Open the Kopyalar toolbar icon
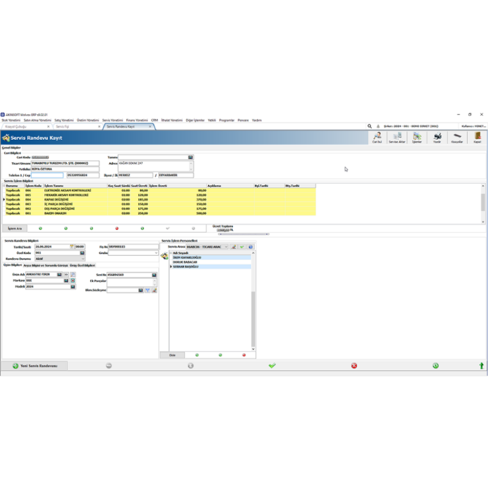This screenshot has width=488, height=488. [457, 137]
